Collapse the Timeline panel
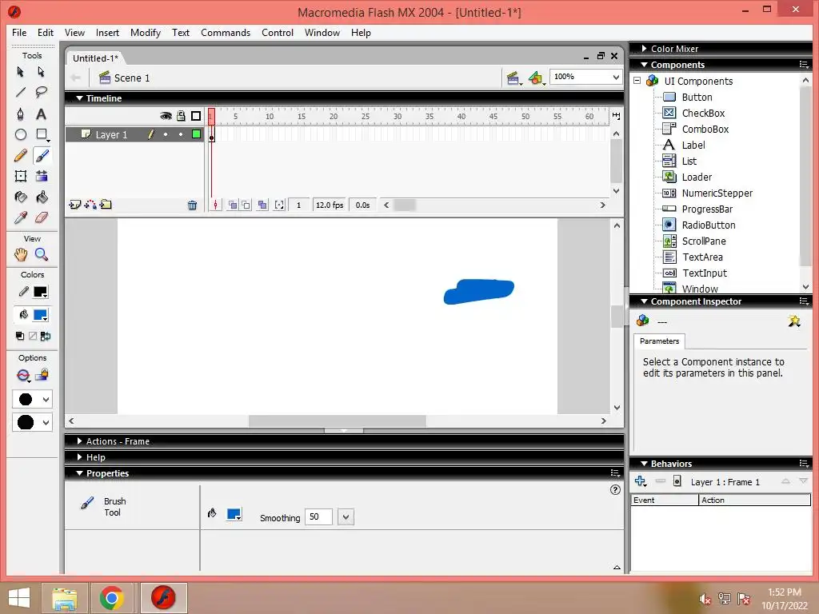 click(x=79, y=98)
